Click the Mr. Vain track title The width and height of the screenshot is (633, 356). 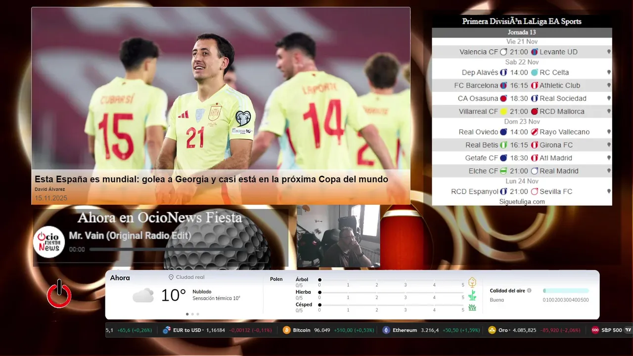130,236
